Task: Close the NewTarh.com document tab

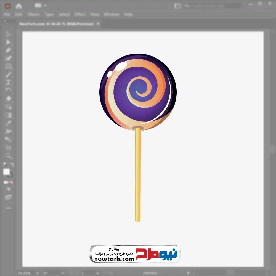Action: pyautogui.click(x=98, y=24)
